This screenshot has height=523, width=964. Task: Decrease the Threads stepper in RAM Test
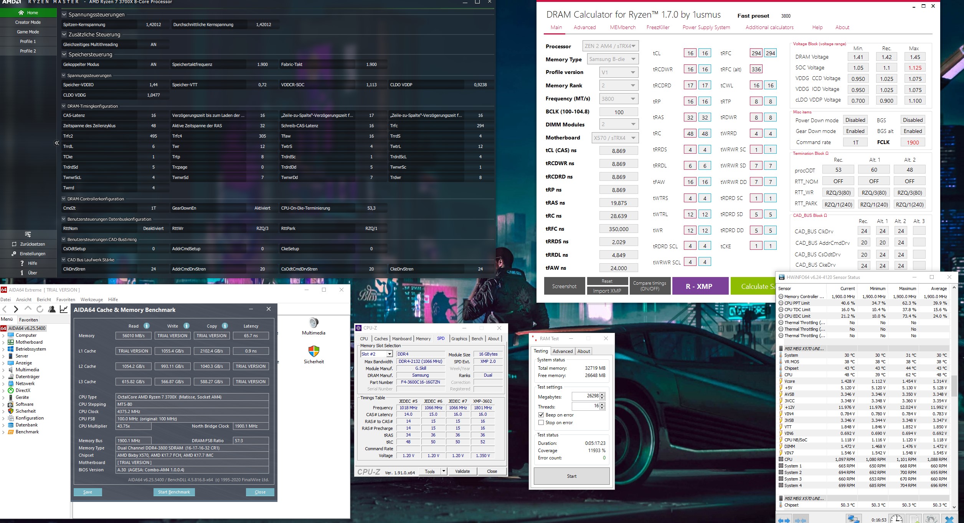pos(602,408)
